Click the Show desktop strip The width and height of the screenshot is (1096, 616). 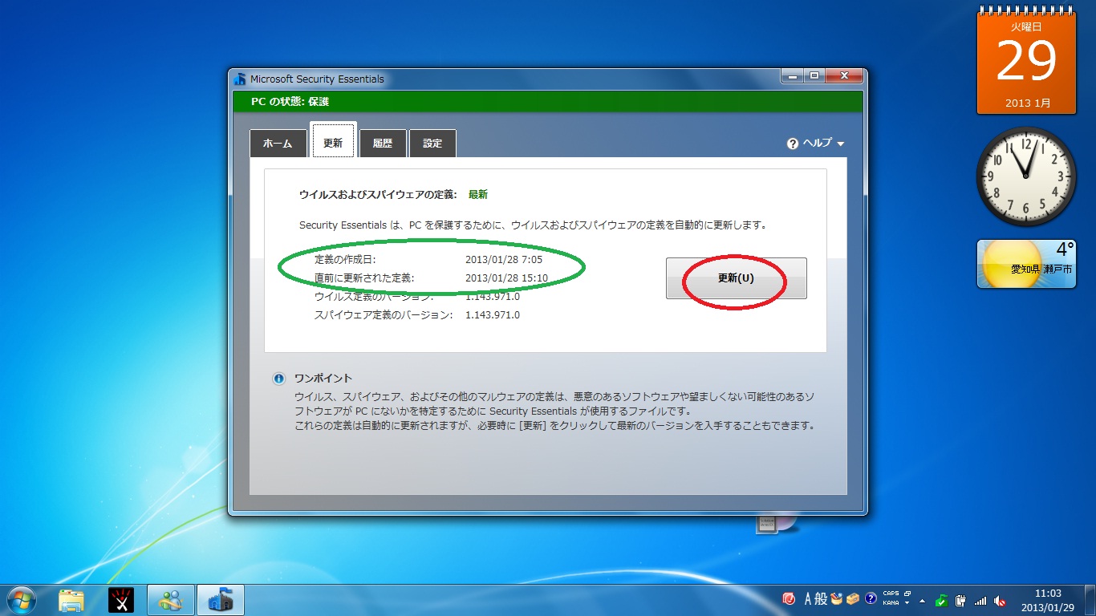1090,600
